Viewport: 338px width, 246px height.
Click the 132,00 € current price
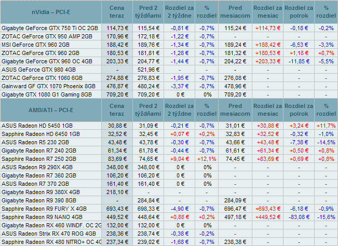[117, 225]
